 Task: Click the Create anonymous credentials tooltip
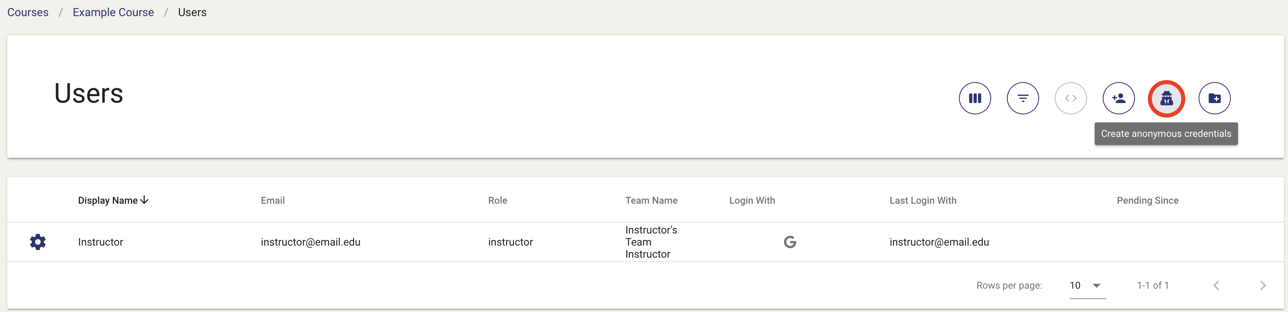[1166, 134]
